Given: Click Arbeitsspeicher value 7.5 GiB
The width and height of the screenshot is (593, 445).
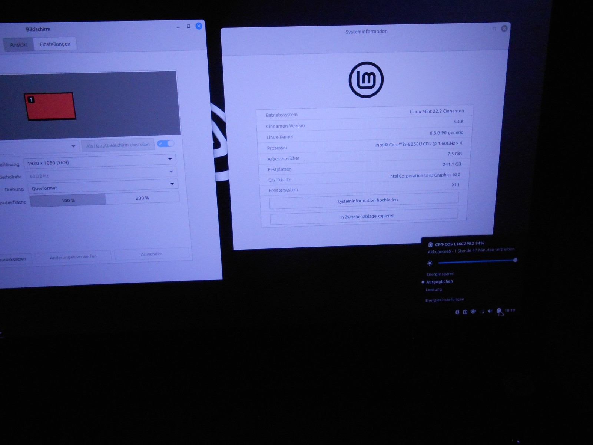Looking at the screenshot, I should click(x=454, y=154).
